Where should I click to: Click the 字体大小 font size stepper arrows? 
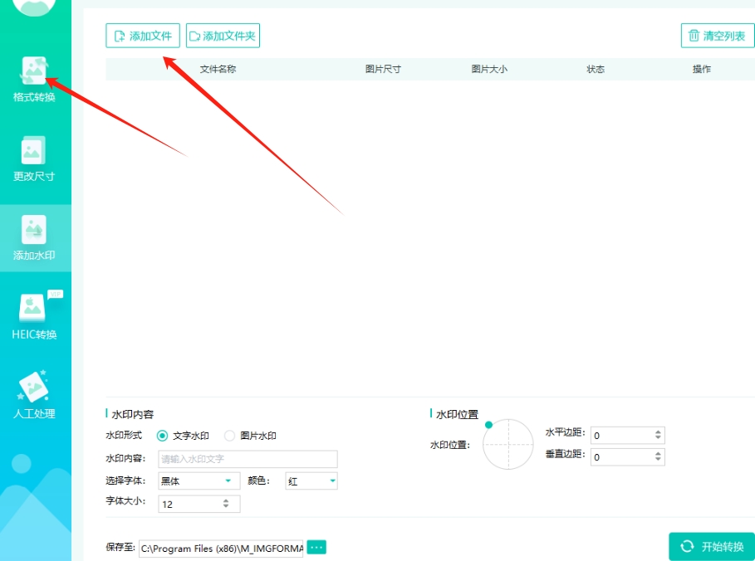(226, 503)
